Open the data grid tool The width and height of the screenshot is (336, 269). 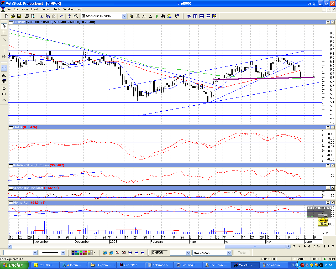[x=4, y=81]
